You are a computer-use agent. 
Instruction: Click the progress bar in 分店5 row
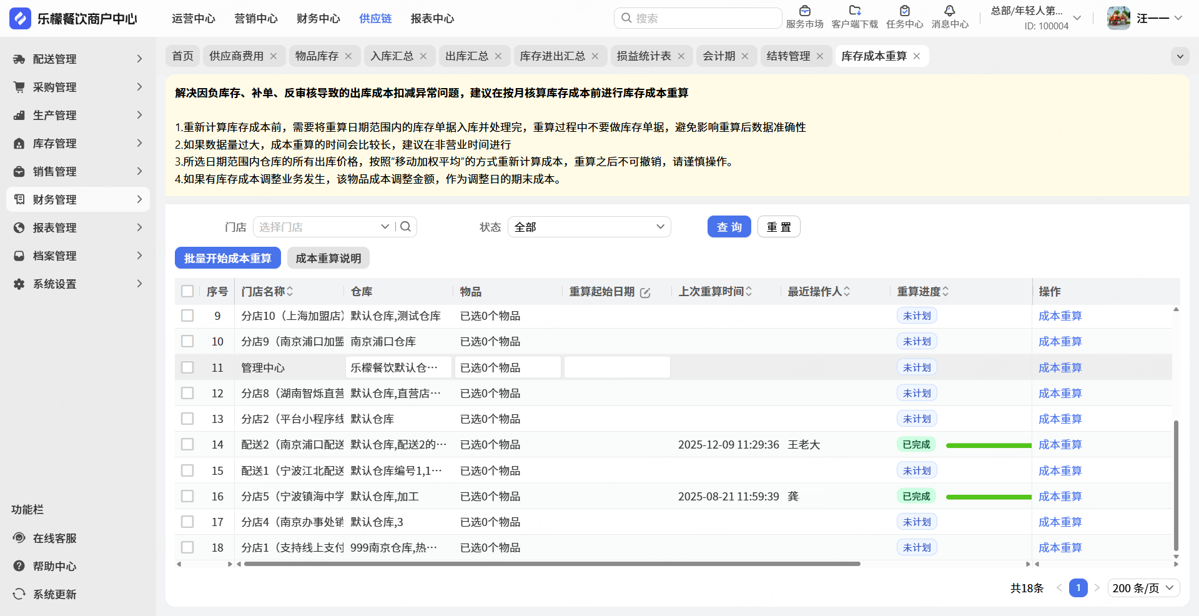tap(989, 497)
